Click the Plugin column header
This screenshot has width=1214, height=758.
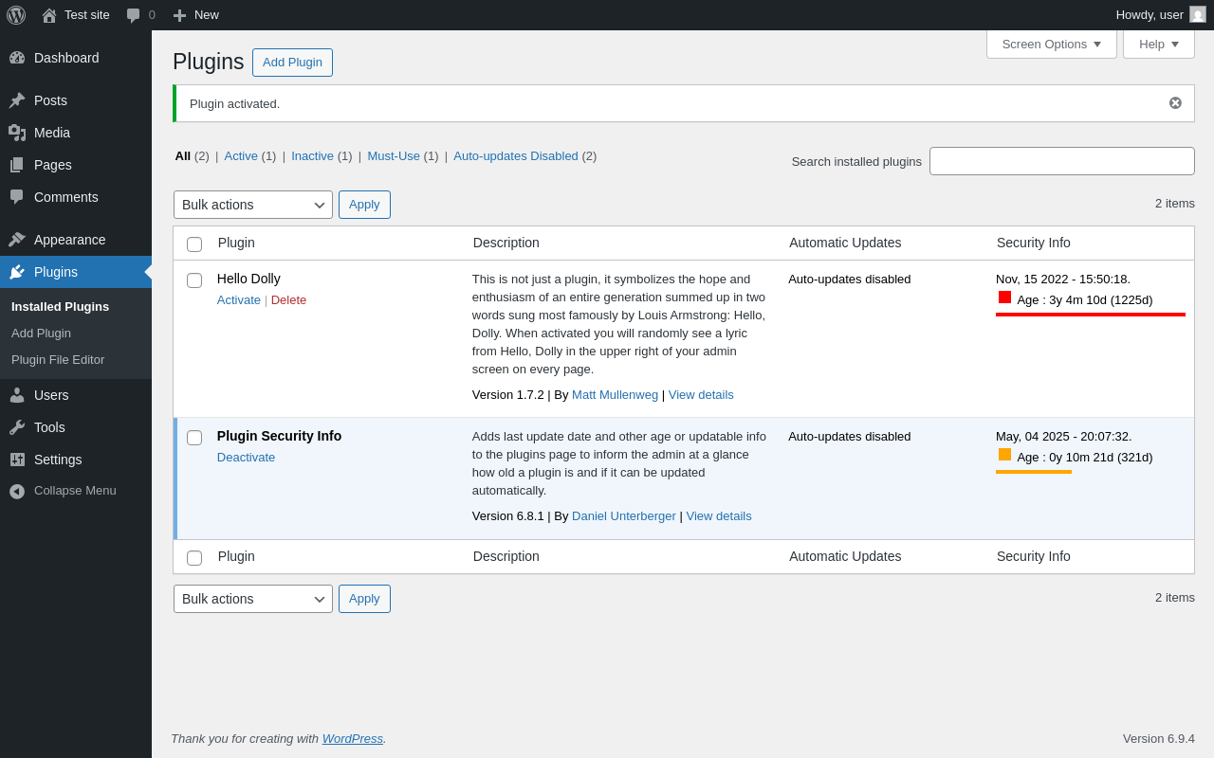point(236,243)
